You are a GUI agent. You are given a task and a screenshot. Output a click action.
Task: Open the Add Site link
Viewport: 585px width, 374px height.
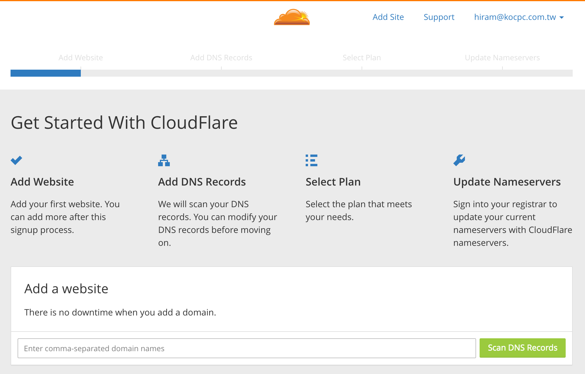pos(388,17)
